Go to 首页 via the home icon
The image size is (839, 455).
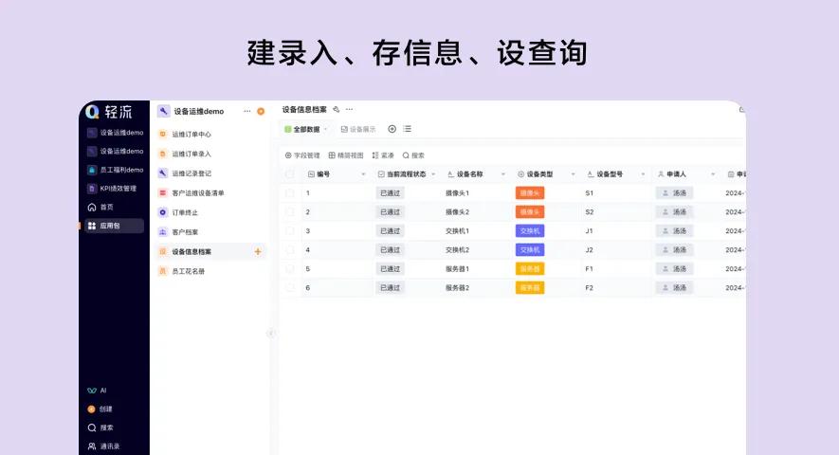tap(92, 208)
